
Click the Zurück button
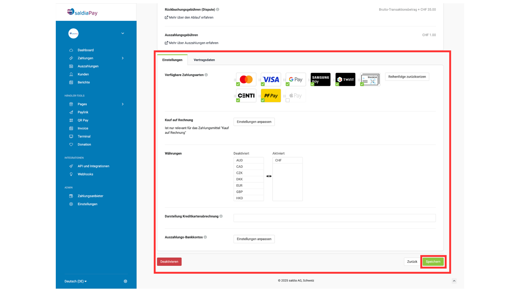412,262
